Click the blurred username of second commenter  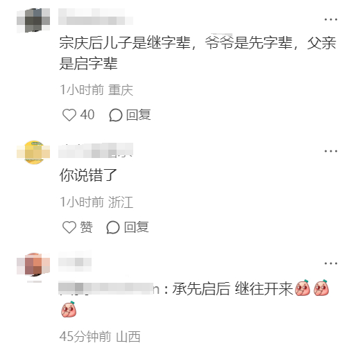click(96, 150)
